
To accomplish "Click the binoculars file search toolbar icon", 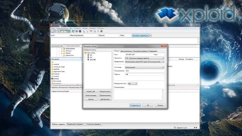I will tap(101, 31).
